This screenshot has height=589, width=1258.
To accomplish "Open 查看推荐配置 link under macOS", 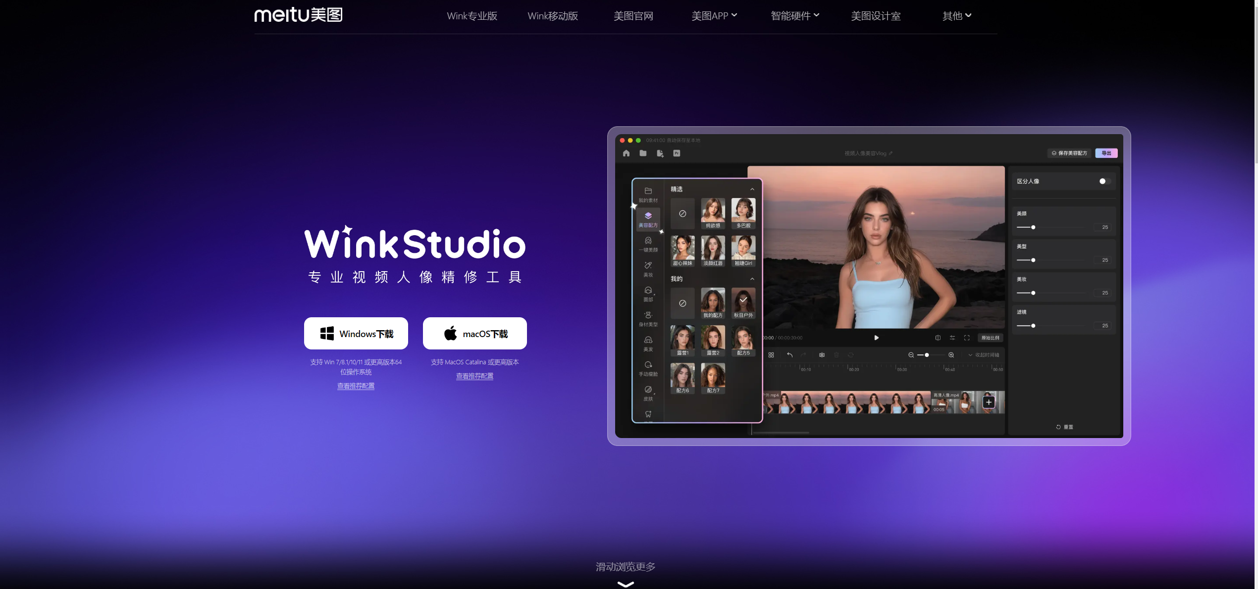I will 474,376.
